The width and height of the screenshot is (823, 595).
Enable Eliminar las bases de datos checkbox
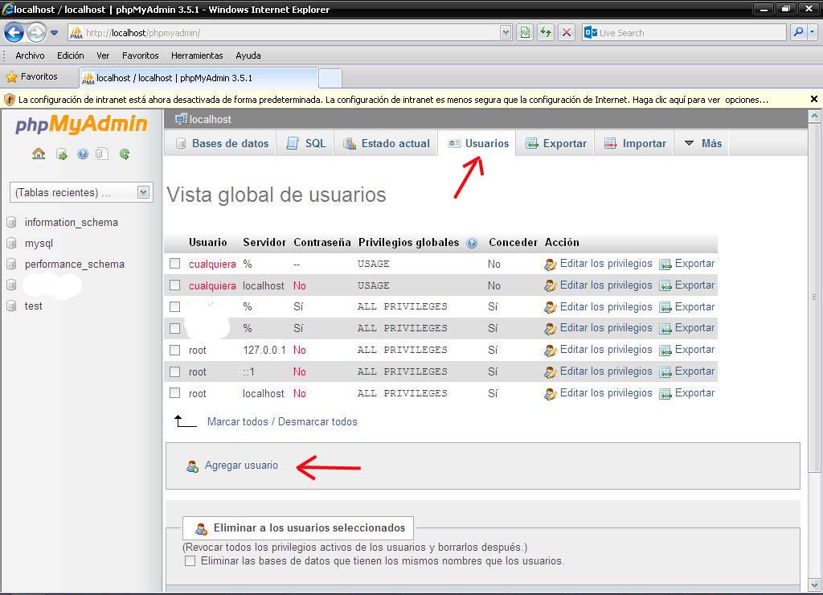(x=190, y=561)
